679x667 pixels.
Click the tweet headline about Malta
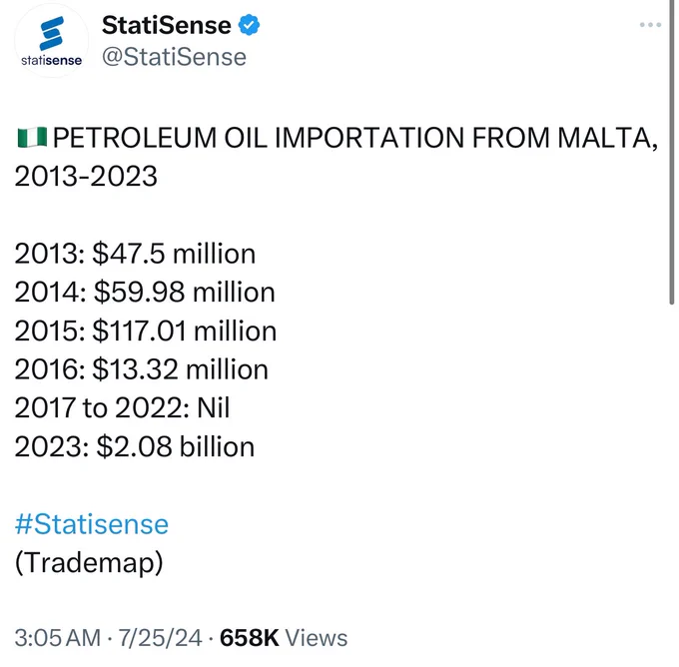click(337, 157)
